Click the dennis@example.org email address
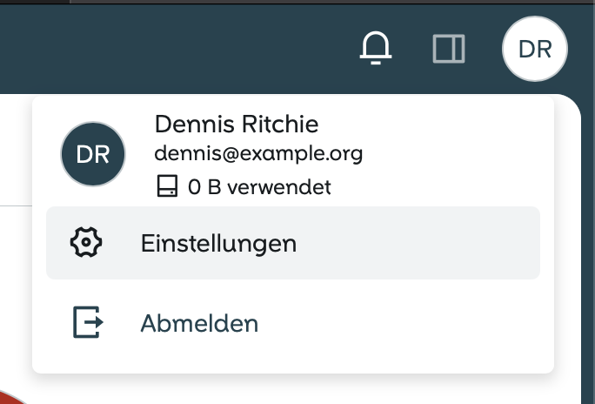The width and height of the screenshot is (595, 404). (257, 154)
